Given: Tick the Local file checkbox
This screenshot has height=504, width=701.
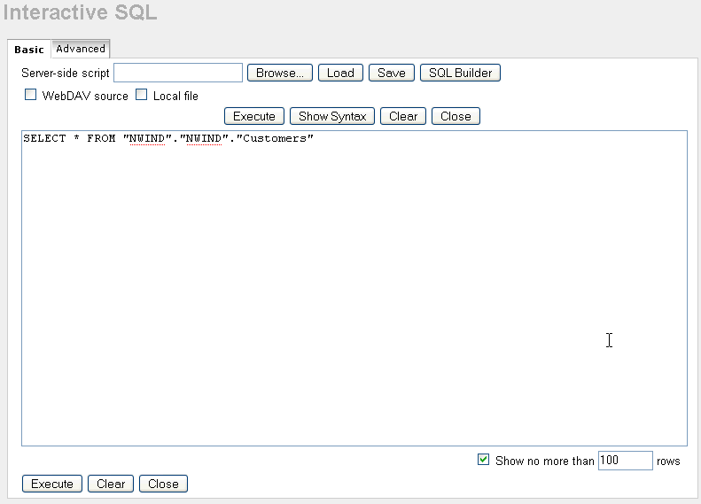Looking at the screenshot, I should coord(142,95).
